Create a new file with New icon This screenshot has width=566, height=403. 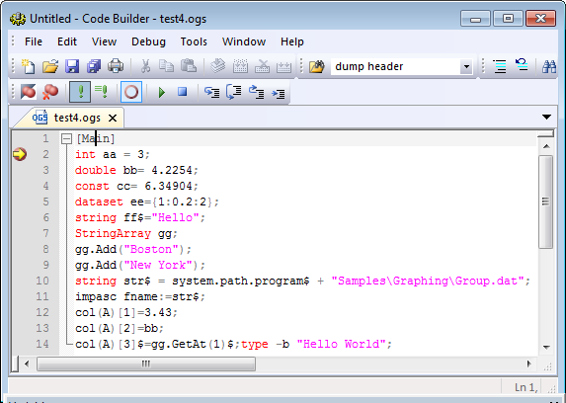click(x=29, y=66)
